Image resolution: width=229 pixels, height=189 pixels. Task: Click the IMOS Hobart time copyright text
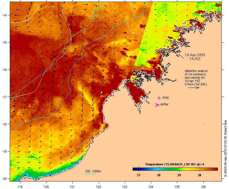225,148
